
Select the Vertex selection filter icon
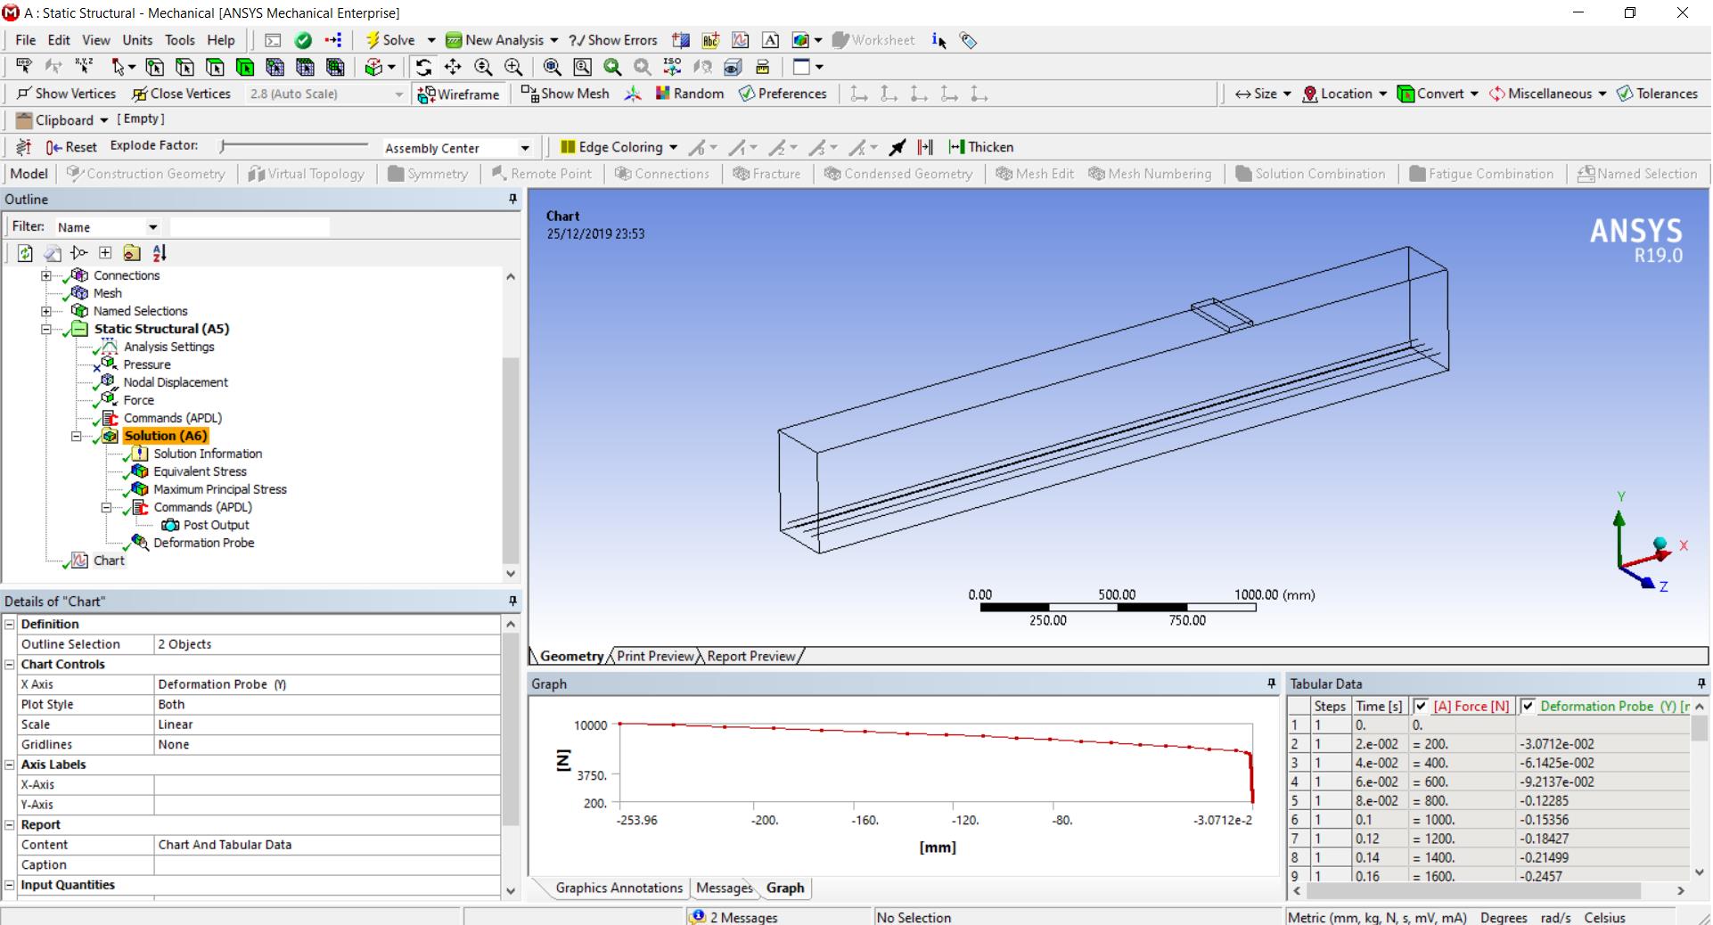click(x=155, y=67)
